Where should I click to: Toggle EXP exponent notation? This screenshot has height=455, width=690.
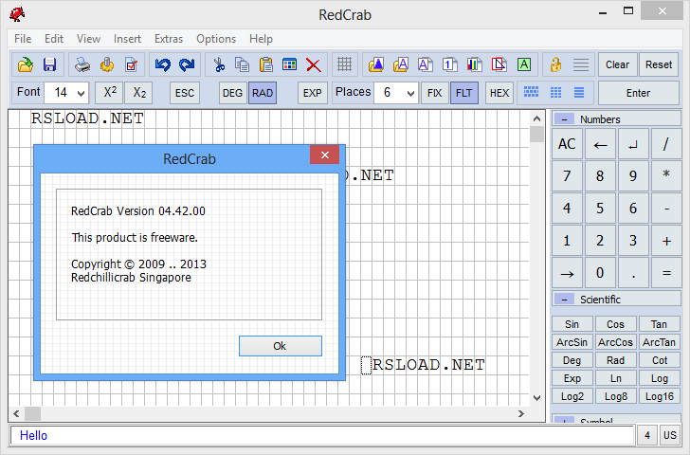point(313,93)
